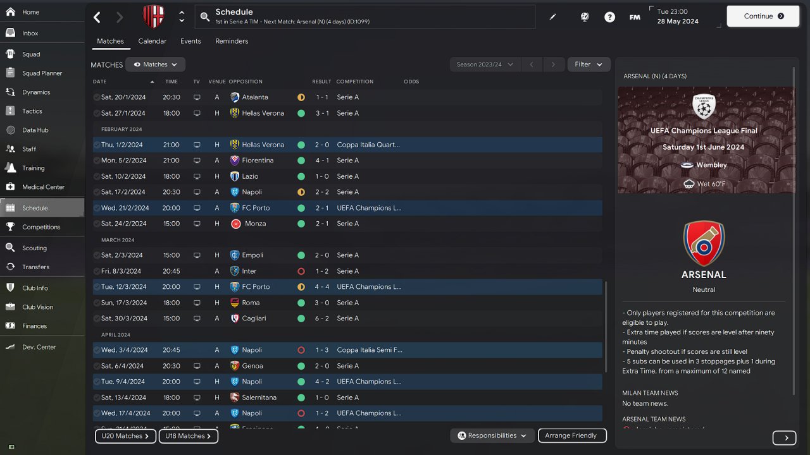The image size is (810, 455).
Task: Toggle the check circle beside Sat, 2/3/2024
Action: [x=97, y=255]
